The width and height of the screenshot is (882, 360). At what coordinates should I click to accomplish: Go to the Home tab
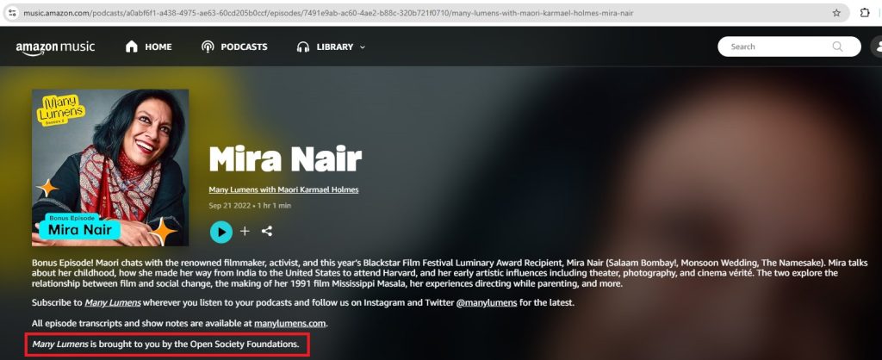click(x=148, y=47)
